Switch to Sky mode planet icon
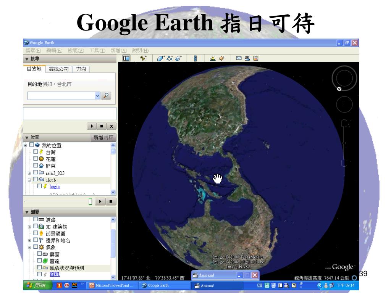The width and height of the screenshot is (391, 293). tap(221, 58)
